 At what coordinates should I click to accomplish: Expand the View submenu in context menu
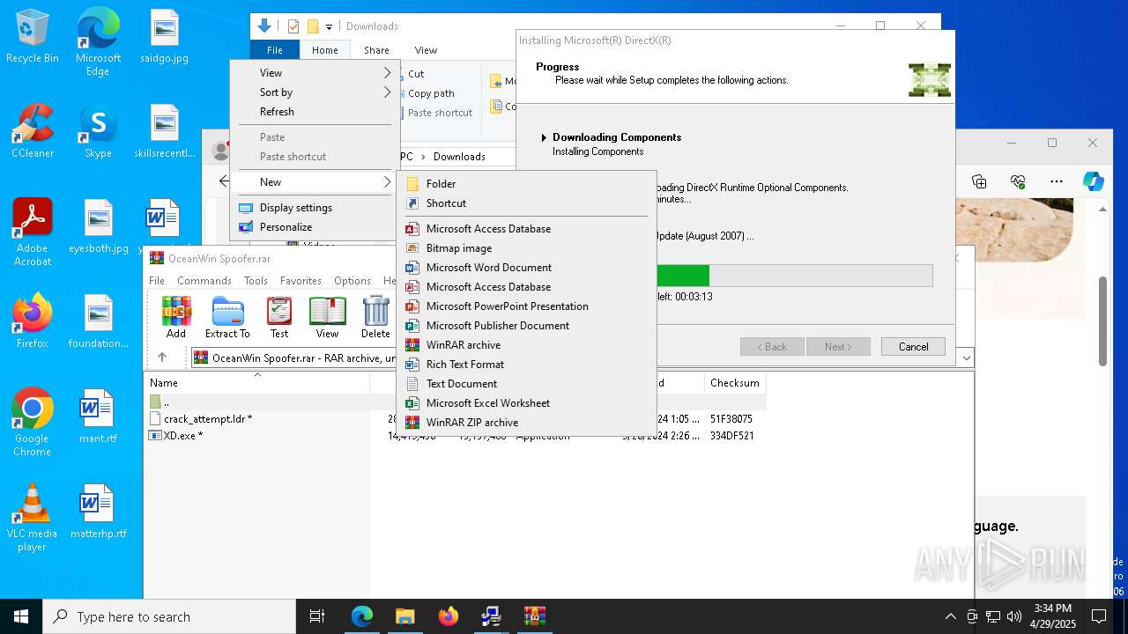(315, 73)
